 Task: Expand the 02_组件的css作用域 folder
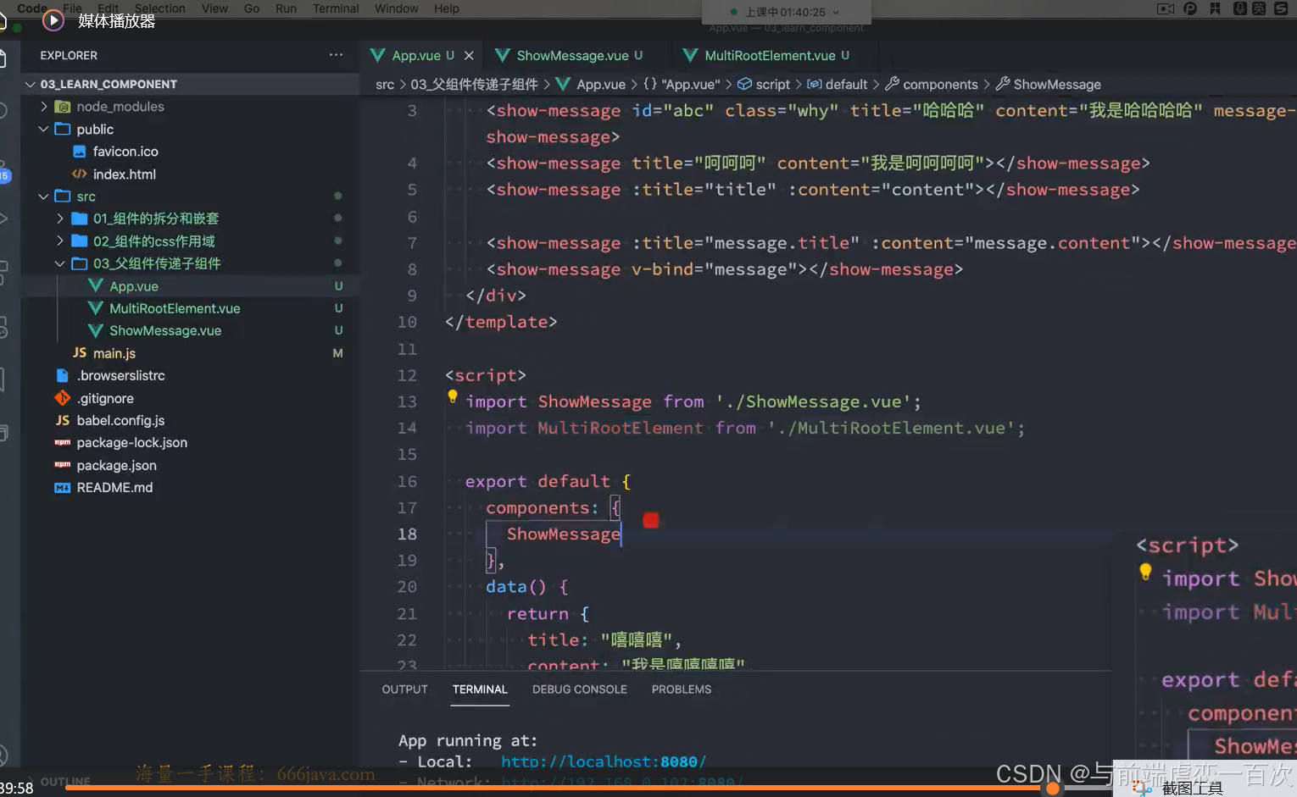(x=60, y=241)
